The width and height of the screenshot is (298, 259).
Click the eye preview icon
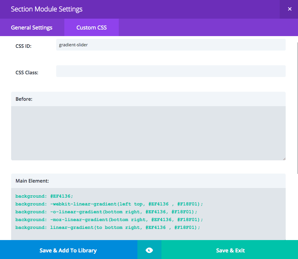[149, 250]
